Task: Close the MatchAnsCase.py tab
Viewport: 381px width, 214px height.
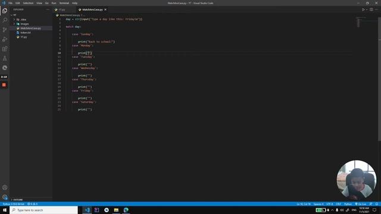Action: (x=105, y=10)
